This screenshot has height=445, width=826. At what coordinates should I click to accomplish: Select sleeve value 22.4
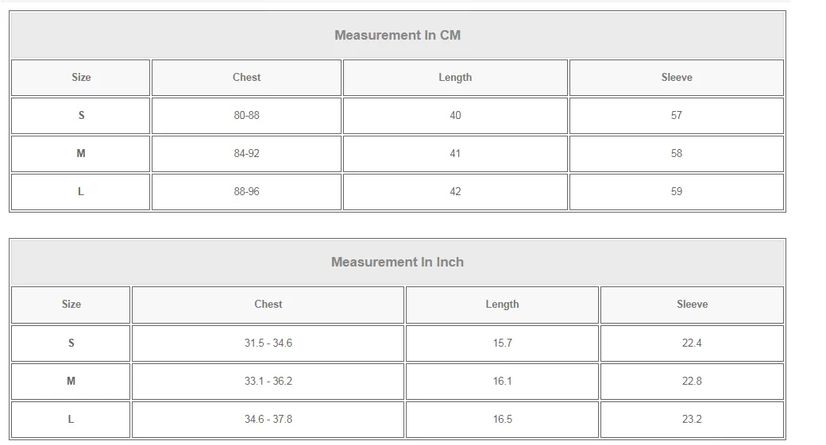[692, 343]
